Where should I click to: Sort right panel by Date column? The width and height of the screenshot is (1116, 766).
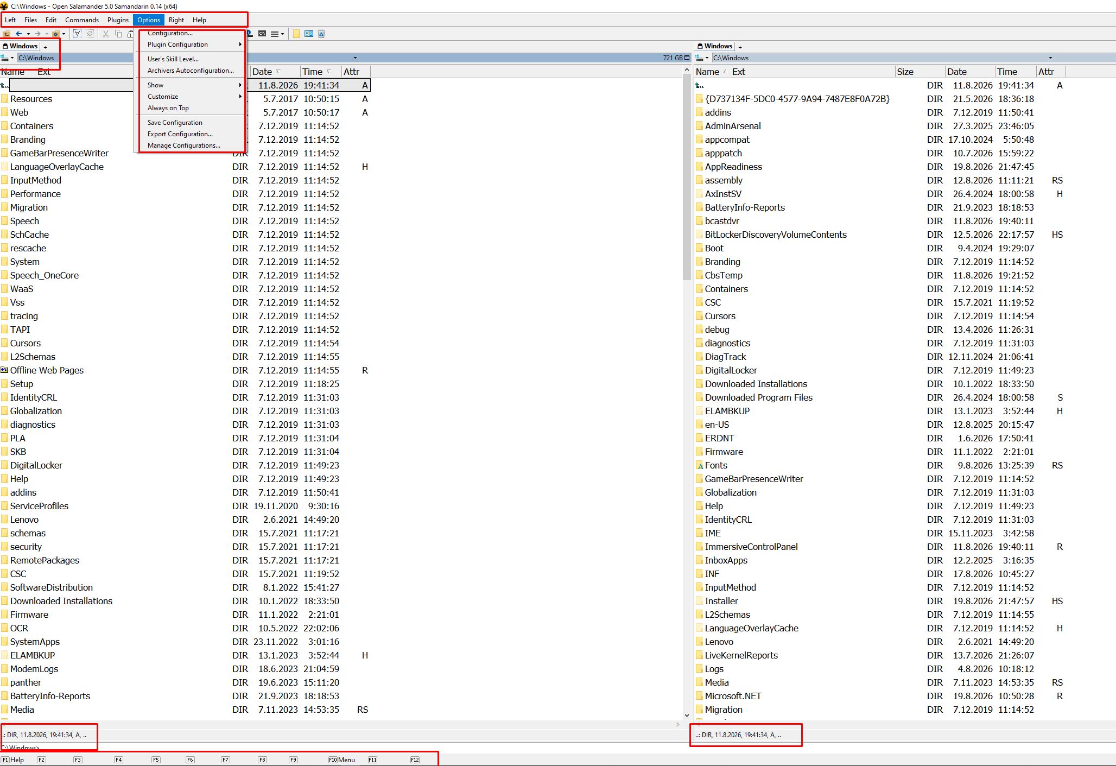(x=970, y=72)
